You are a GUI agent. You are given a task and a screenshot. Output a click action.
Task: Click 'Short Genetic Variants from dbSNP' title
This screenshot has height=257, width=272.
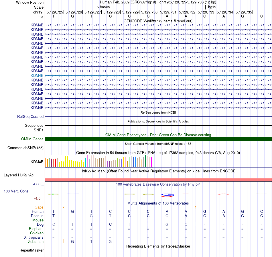tap(158, 144)
